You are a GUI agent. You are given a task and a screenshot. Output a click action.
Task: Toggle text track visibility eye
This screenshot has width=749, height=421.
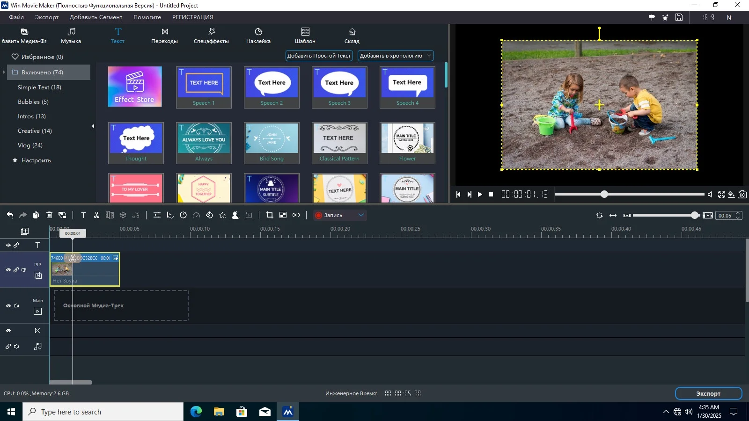tap(8, 245)
